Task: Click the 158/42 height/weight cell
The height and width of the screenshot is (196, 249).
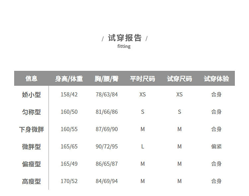Action: click(69, 95)
